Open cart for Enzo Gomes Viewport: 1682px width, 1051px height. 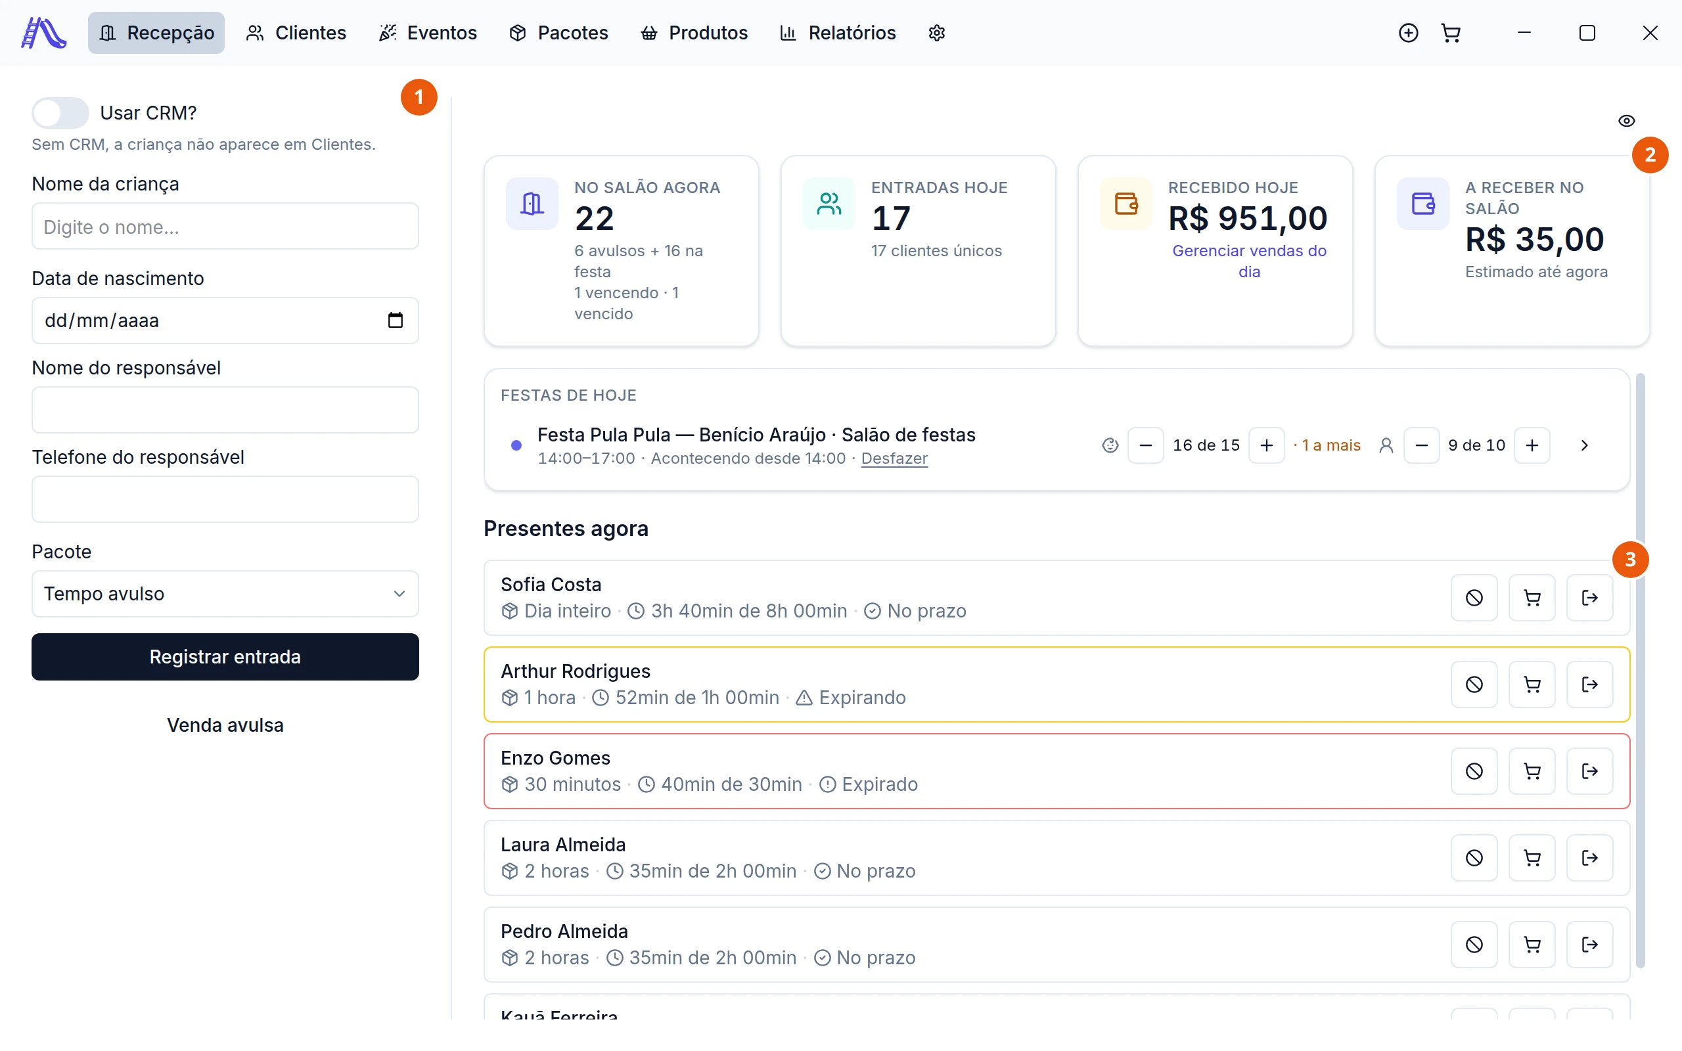click(1532, 771)
